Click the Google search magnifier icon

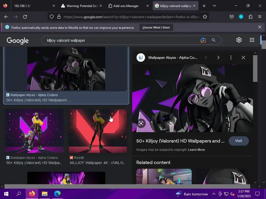click(x=214, y=40)
